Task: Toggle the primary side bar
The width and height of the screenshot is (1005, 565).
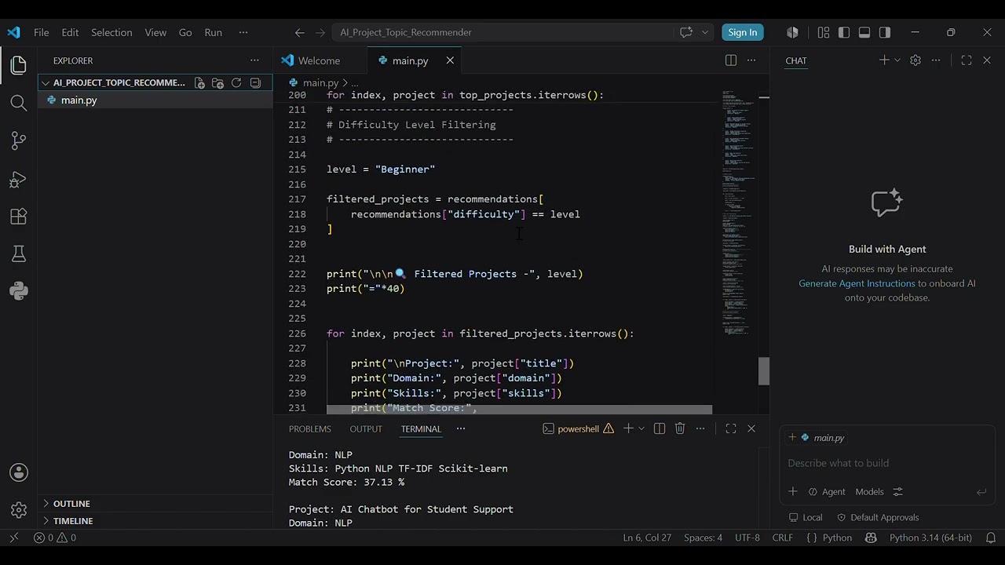Action: [x=844, y=32]
